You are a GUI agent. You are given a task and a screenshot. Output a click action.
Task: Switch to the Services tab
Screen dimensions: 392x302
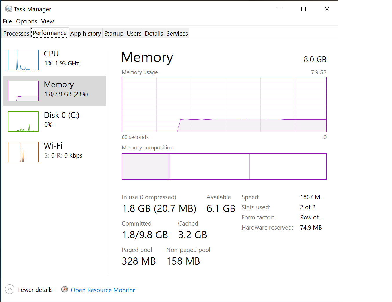177,34
